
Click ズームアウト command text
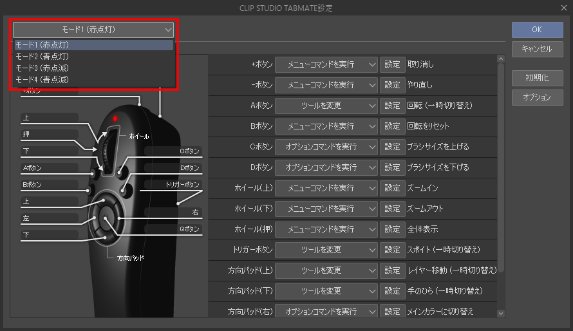click(426, 209)
